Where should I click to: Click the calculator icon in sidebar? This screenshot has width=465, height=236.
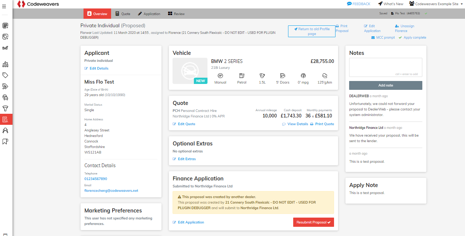pos(6,26)
